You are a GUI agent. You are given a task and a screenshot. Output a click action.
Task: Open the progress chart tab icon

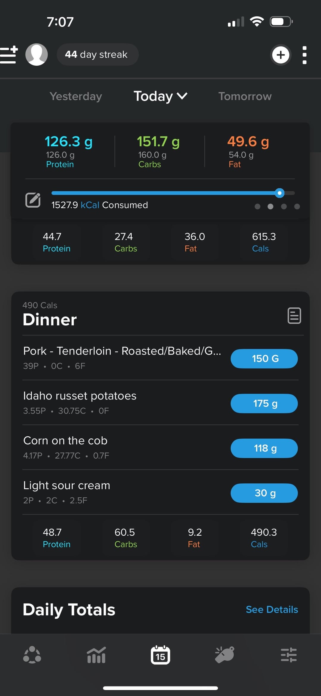[96, 655]
